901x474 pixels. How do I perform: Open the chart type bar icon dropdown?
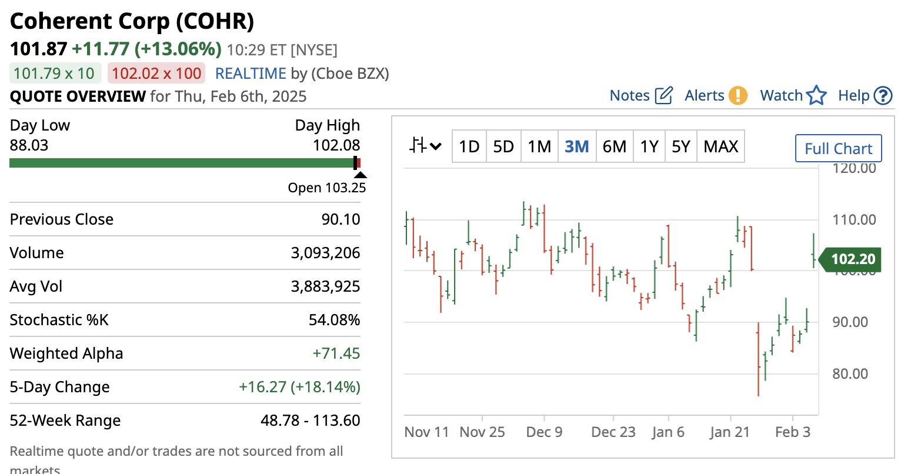tap(425, 145)
